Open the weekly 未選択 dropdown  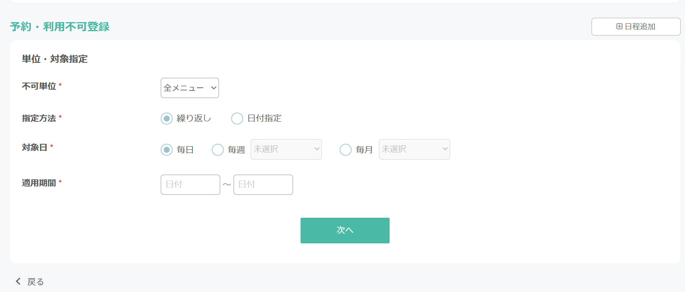286,149
